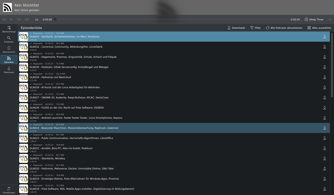Open the 1x playback speed selector
Viewport: 334px width, 195px height.
37,20
